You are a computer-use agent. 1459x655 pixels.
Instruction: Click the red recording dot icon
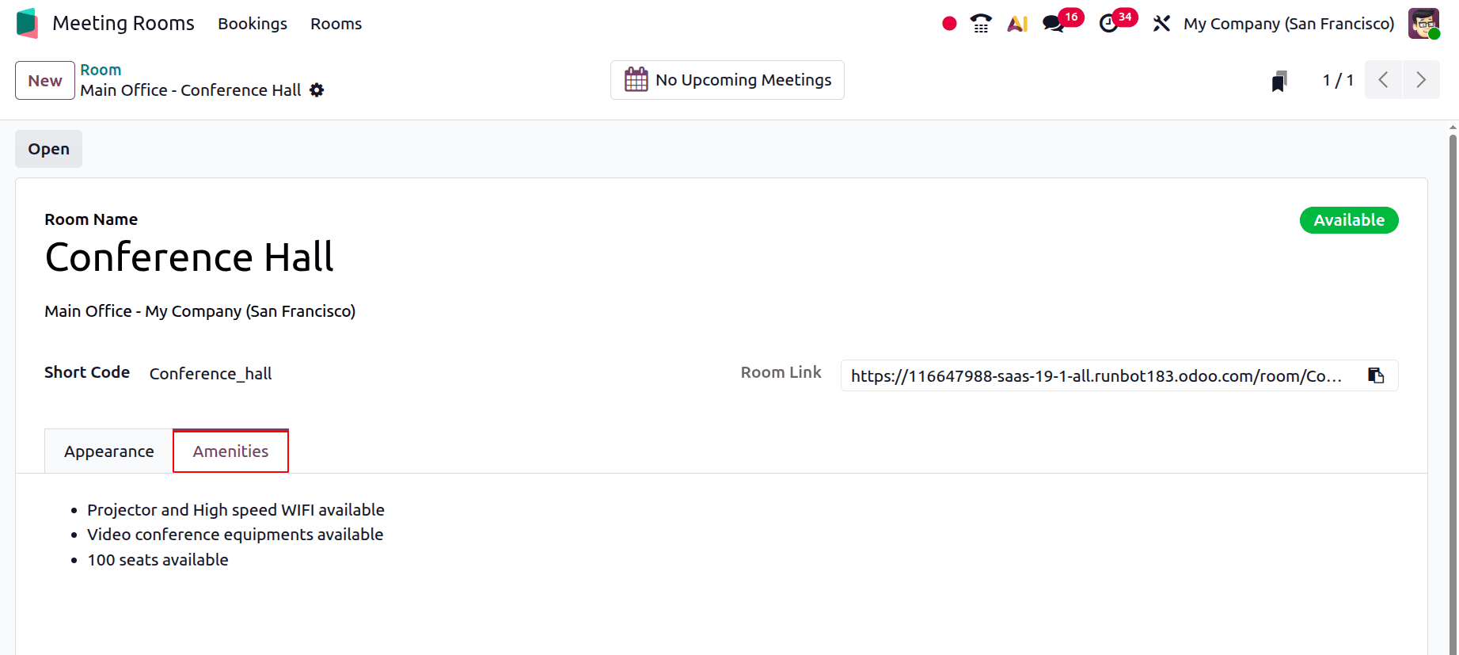pos(949,24)
